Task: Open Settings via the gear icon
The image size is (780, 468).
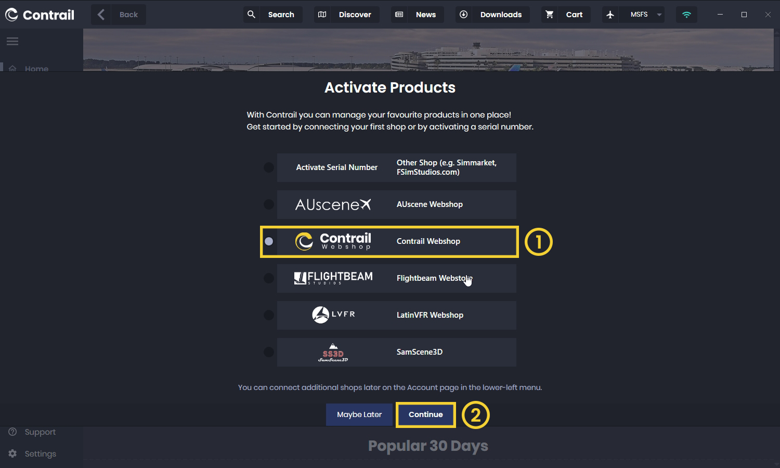Action: (12, 453)
